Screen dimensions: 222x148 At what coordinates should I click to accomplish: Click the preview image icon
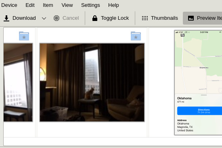coord(191,18)
